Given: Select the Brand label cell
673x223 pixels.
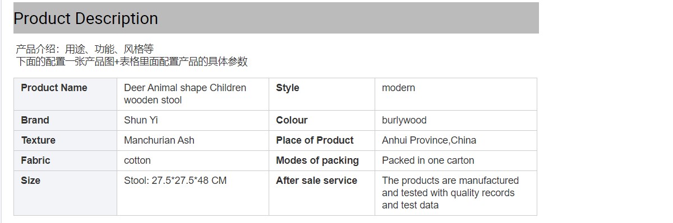Looking at the screenshot, I should coord(65,120).
